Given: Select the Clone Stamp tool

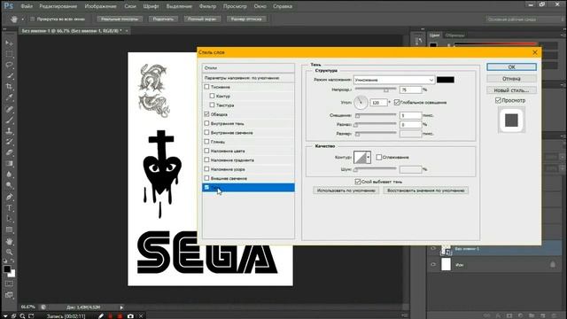Looking at the screenshot, I should click(x=9, y=131).
